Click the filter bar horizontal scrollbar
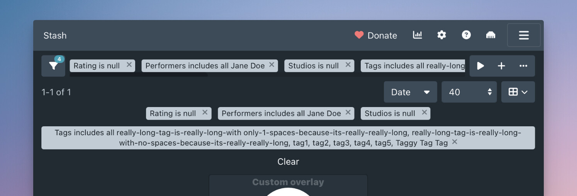The image size is (577, 196). (139, 75)
